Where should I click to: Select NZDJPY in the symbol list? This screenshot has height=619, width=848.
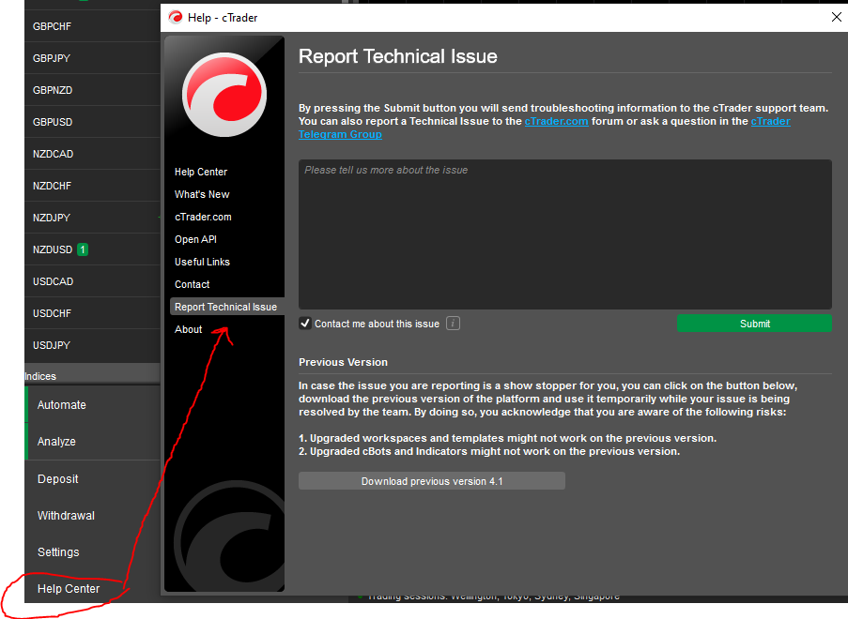click(92, 218)
